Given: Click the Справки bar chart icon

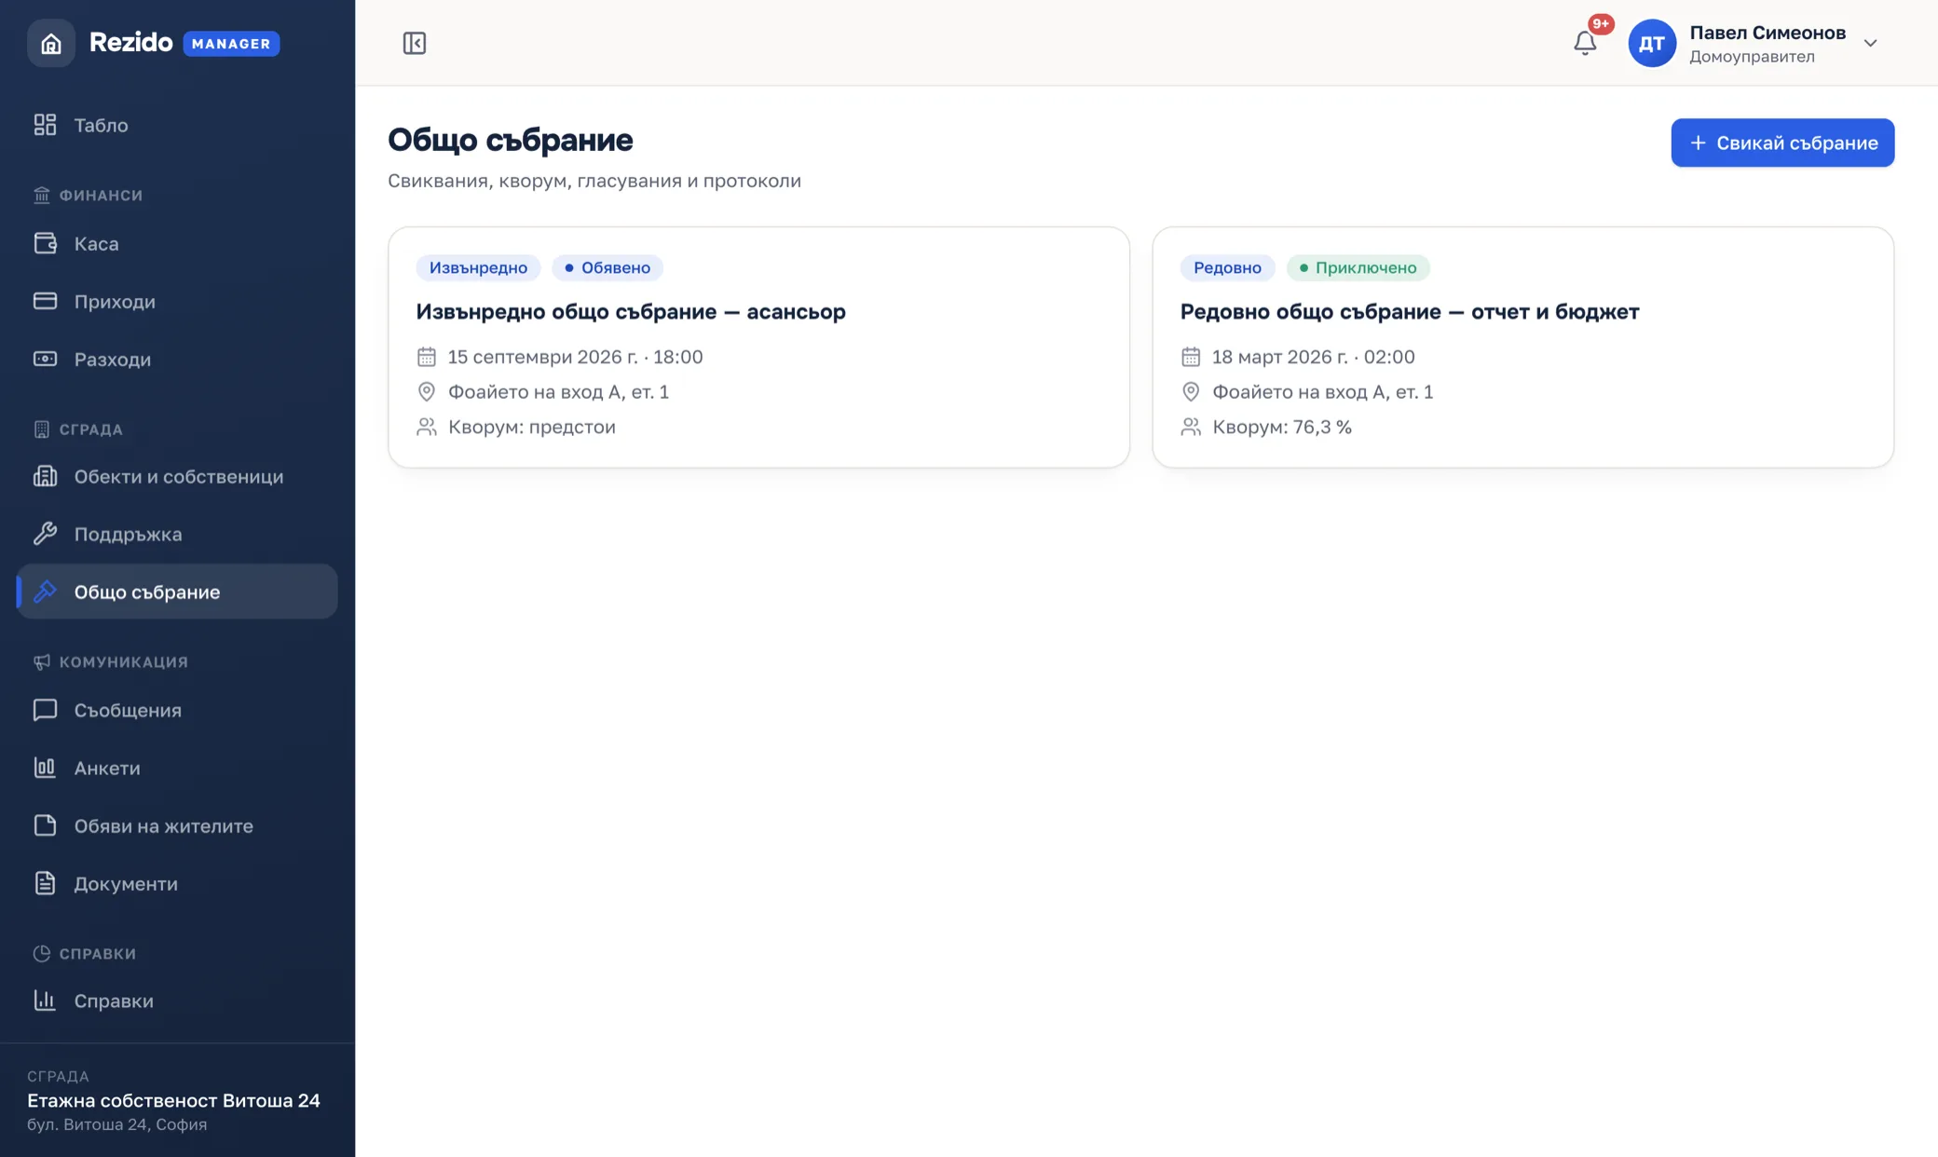Looking at the screenshot, I should click(45, 1000).
